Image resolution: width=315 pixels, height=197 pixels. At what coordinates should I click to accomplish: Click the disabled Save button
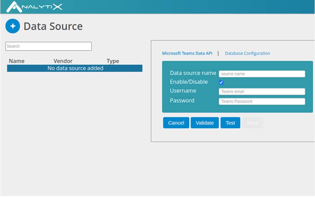point(252,123)
